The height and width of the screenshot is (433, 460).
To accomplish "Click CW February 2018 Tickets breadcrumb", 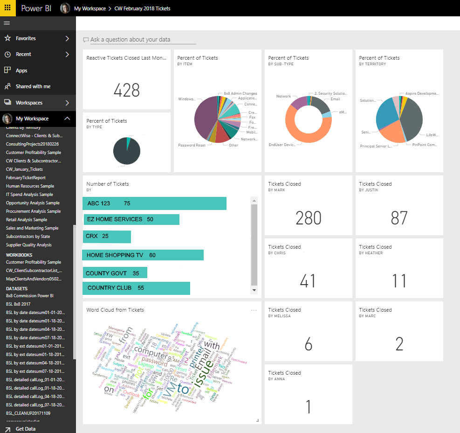I will pos(142,8).
